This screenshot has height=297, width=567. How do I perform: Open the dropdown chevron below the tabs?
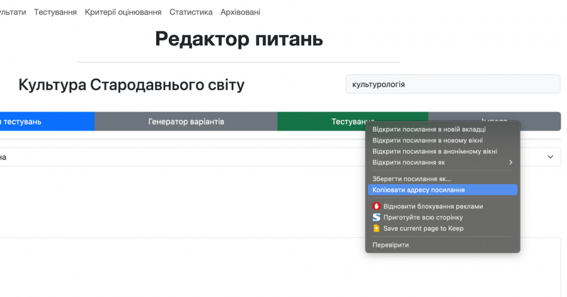click(x=551, y=157)
